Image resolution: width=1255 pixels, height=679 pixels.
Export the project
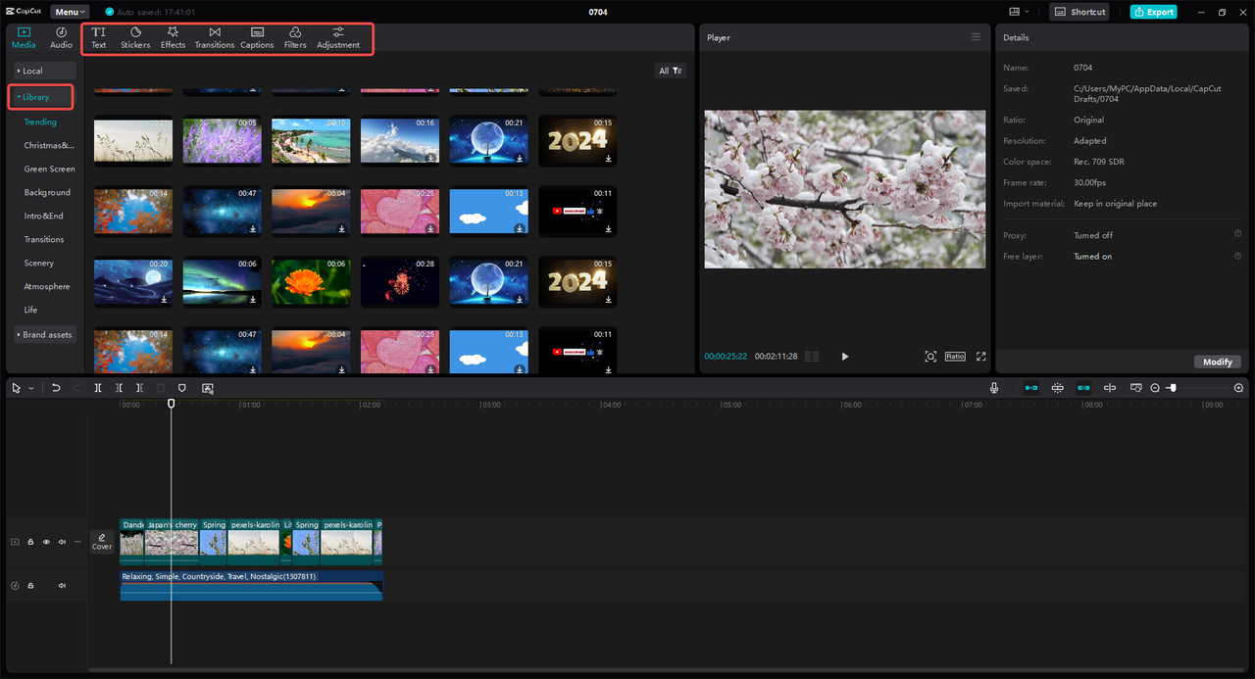coord(1154,12)
